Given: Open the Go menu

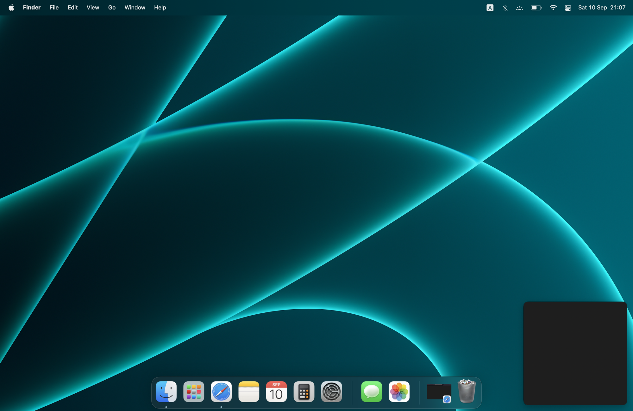Looking at the screenshot, I should click(112, 8).
